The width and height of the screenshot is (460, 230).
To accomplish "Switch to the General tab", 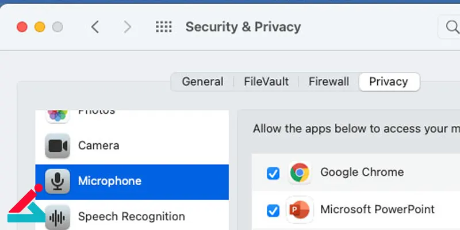I will pyautogui.click(x=202, y=82).
